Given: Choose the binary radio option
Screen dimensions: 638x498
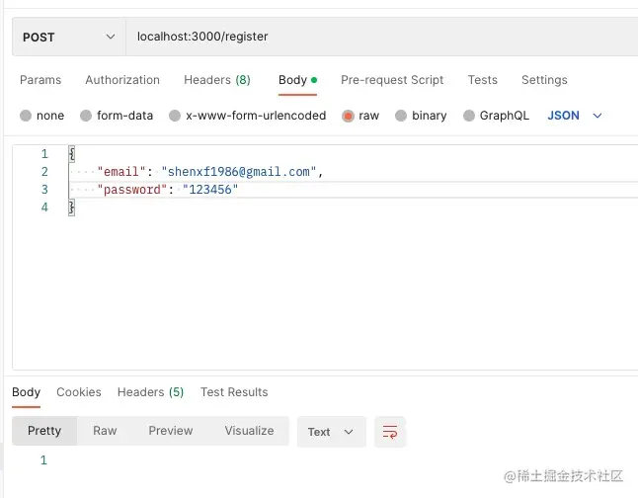Looking at the screenshot, I should tap(401, 116).
